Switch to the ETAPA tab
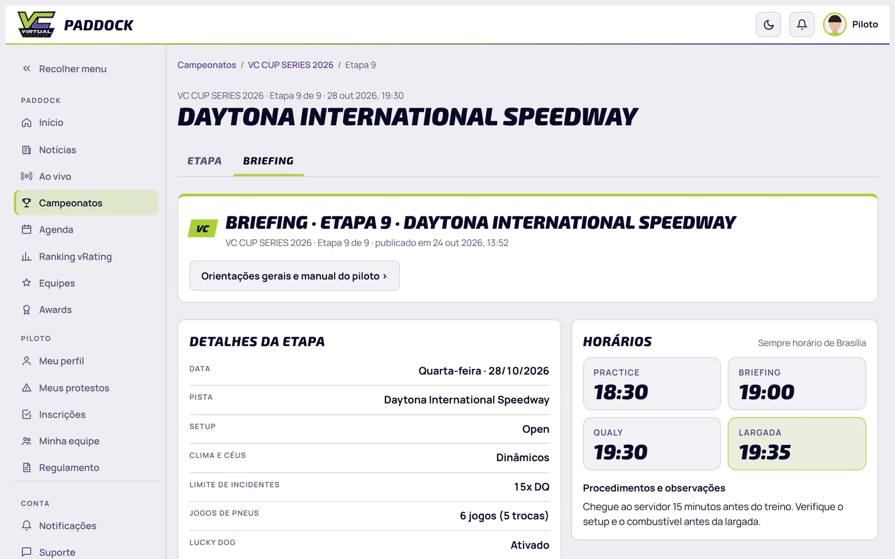This screenshot has width=895, height=559. tap(204, 161)
